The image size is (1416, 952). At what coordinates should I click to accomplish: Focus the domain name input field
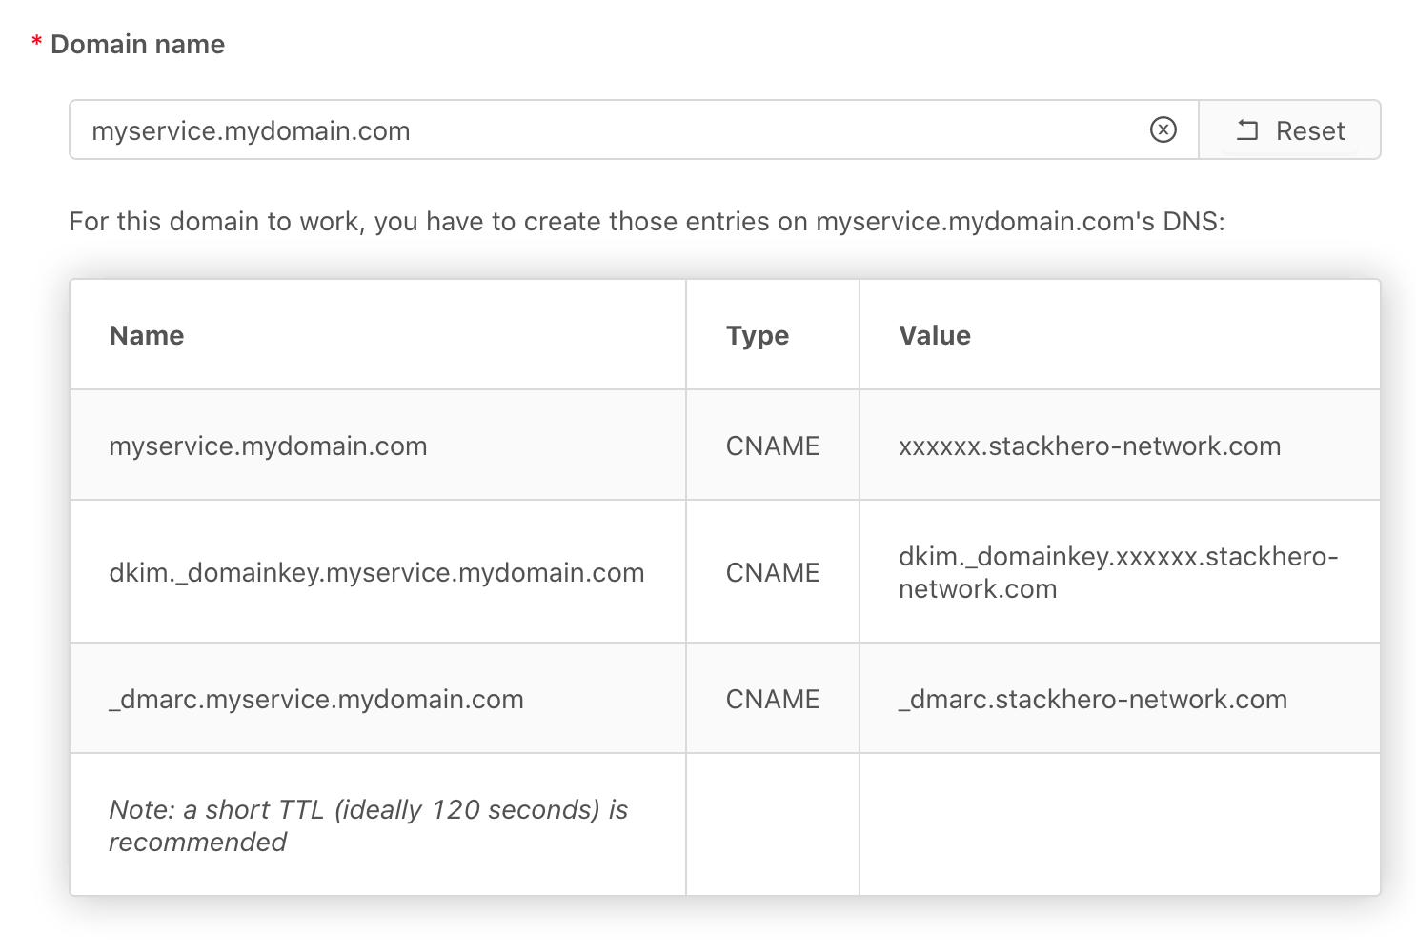pos(610,130)
